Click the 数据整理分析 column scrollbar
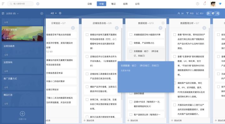225x124 pixels. click(x=209, y=53)
